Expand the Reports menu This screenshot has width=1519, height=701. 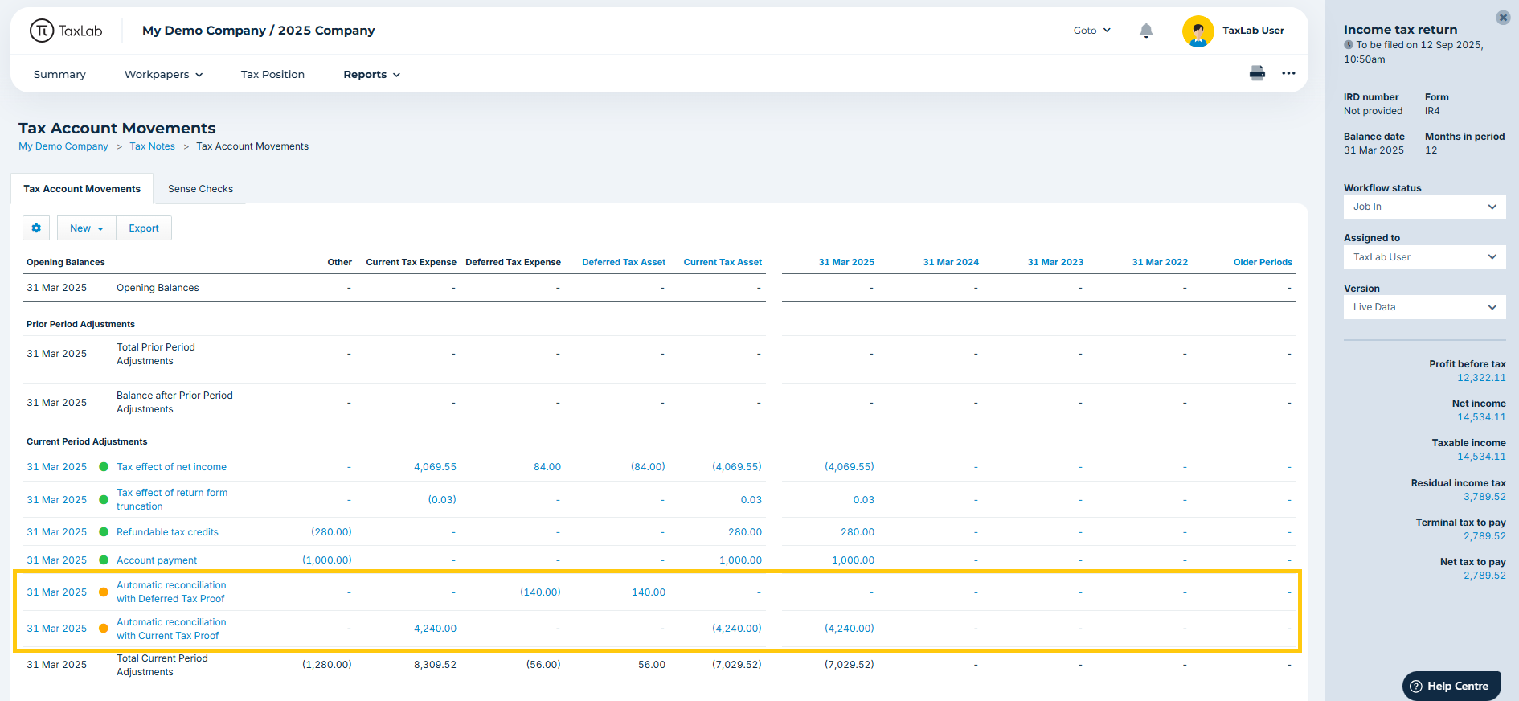click(371, 74)
